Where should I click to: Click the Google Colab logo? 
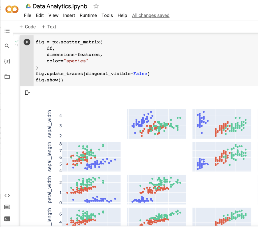click(x=12, y=9)
